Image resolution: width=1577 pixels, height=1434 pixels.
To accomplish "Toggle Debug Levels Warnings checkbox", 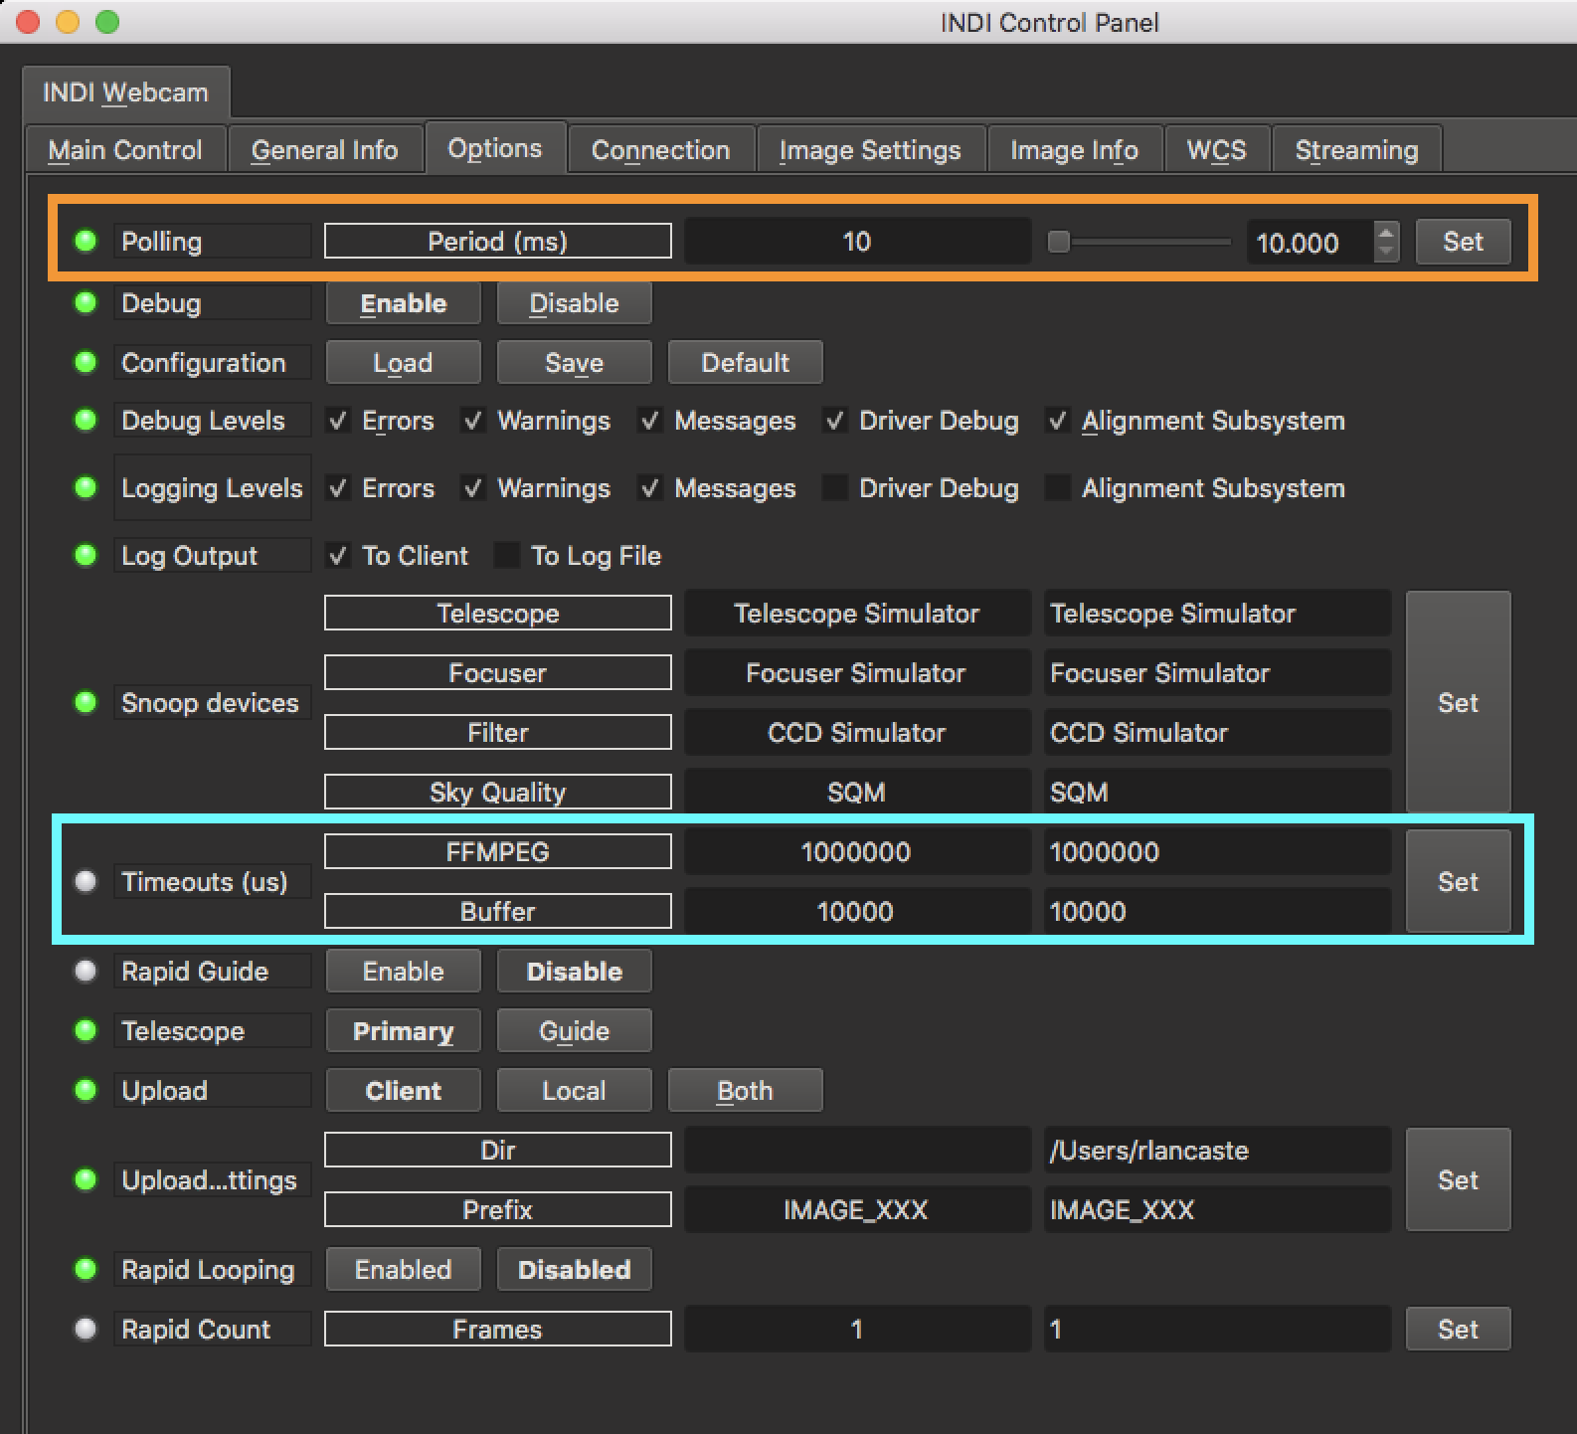I will click(x=473, y=421).
